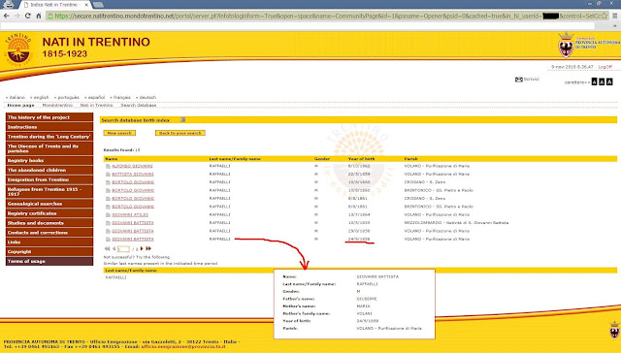This screenshot has height=354, width=621.
Task: Click the page number input field
Action: (123, 249)
